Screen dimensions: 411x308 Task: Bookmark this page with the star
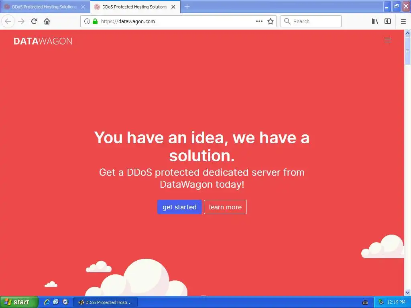coord(271,21)
